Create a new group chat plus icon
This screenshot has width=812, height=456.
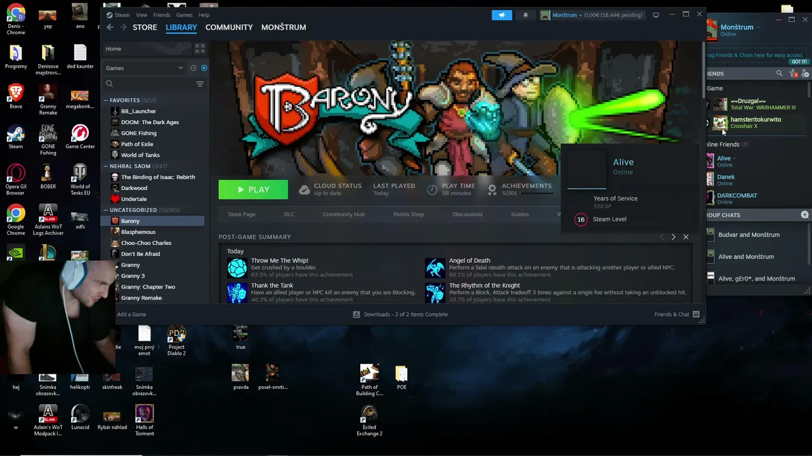(804, 215)
